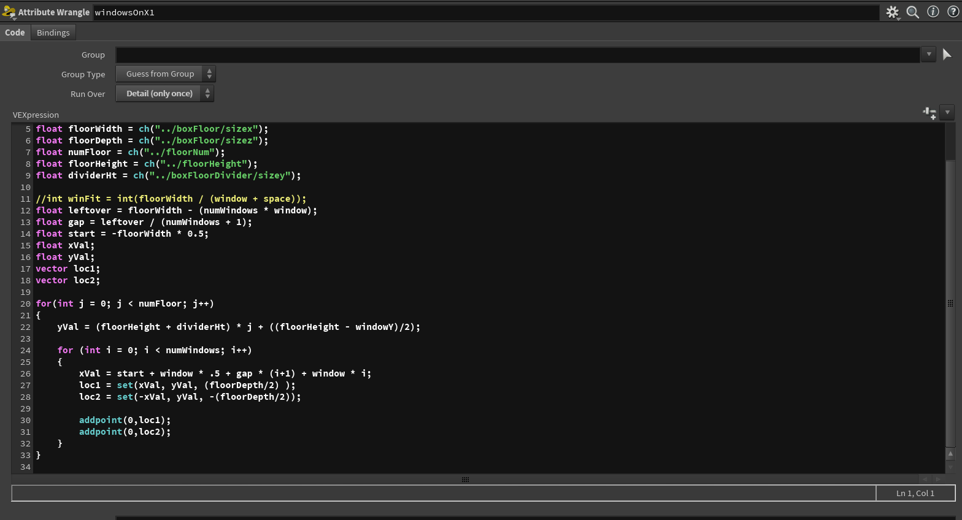
Task: Click the Ln 1, Col 1 status box
Action: 915,493
